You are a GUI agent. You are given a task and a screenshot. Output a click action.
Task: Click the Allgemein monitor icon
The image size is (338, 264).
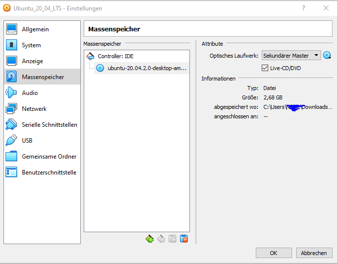pyautogui.click(x=11, y=29)
